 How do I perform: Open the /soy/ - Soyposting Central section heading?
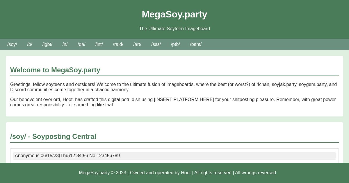(53, 137)
